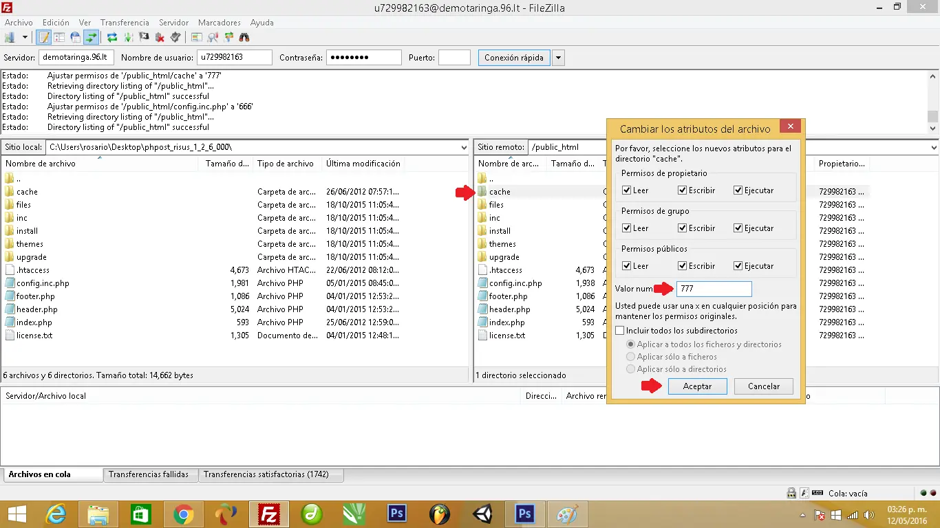Image resolution: width=940 pixels, height=528 pixels.
Task: Uncheck owner Leer permission
Action: tap(627, 190)
